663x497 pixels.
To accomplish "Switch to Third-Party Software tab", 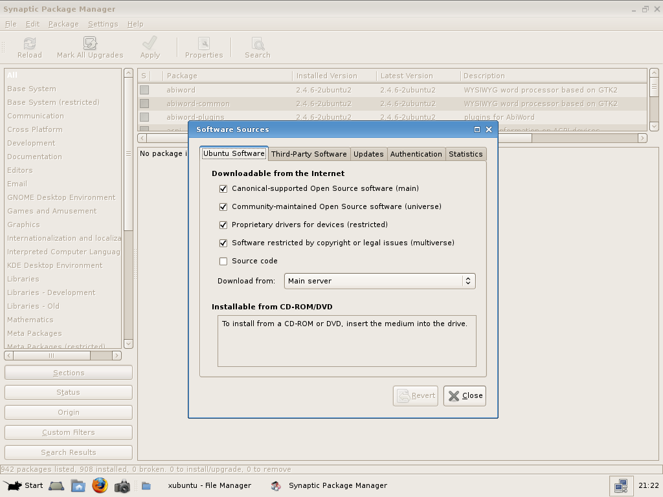I will pos(309,154).
